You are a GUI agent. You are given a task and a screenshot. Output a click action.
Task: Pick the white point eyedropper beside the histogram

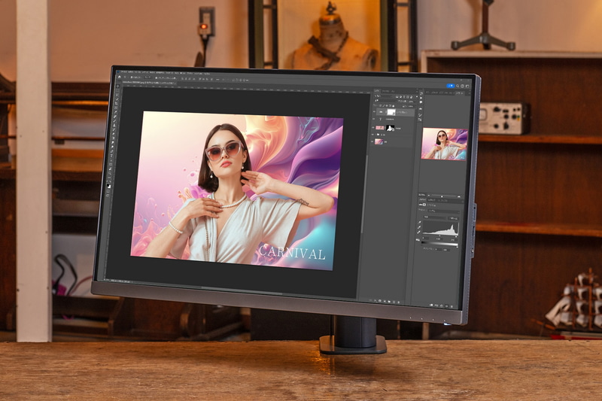419,232
